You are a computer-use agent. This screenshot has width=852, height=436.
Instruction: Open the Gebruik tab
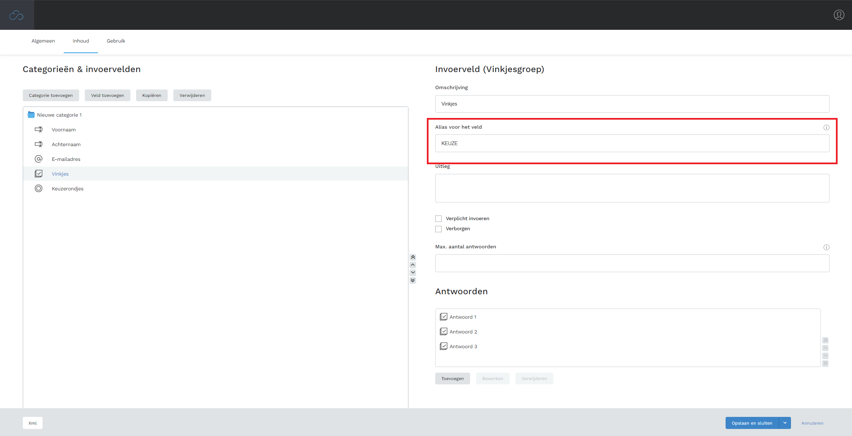pyautogui.click(x=116, y=41)
